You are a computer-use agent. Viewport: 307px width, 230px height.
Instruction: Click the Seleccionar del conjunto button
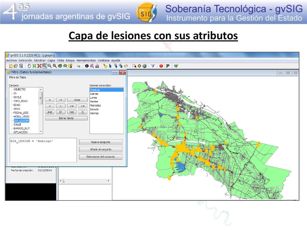101,157
